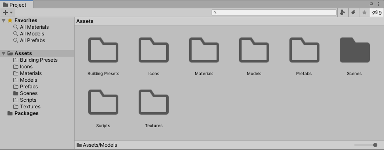Collapse the Assets tree arrow
Image resolution: width=384 pixels, height=150 pixels.
(3, 53)
